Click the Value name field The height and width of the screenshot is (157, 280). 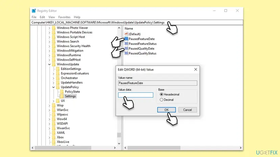point(158,83)
